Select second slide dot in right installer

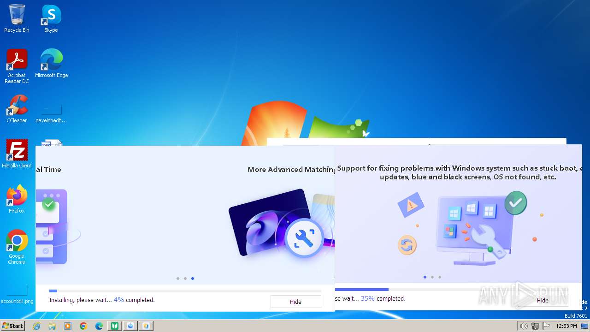[432, 277]
